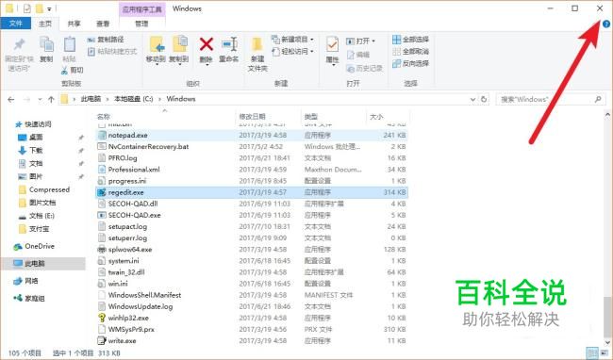Viewport: 613px width, 360px height.
Task: Click the 应用程序工具 contextual tab header
Action: 141,9
